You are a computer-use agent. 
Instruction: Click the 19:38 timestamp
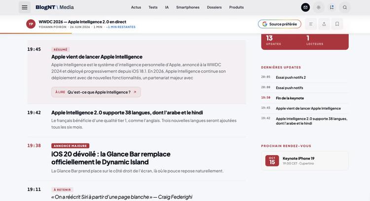coord(34,146)
